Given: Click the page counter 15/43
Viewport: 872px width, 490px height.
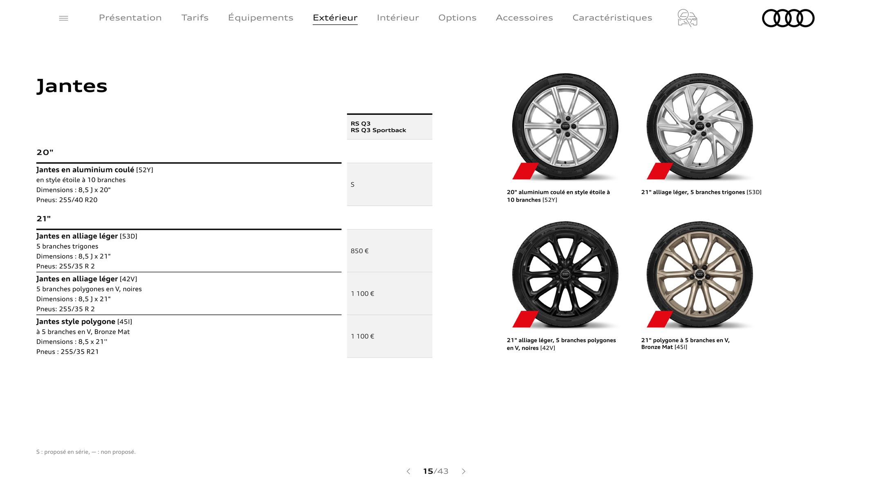Looking at the screenshot, I should click(435, 471).
